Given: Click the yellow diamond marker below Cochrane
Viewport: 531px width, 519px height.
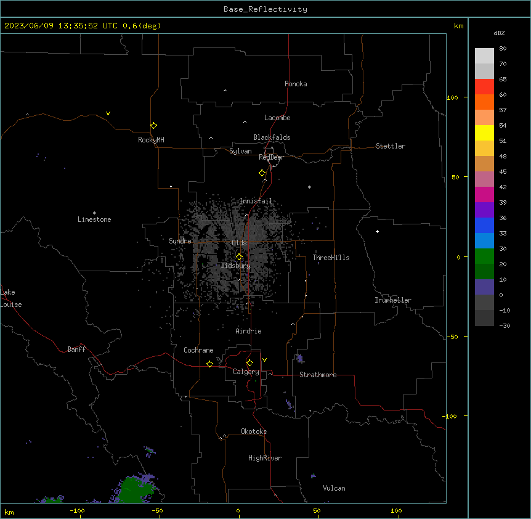Looking at the screenshot, I should pos(209,364).
